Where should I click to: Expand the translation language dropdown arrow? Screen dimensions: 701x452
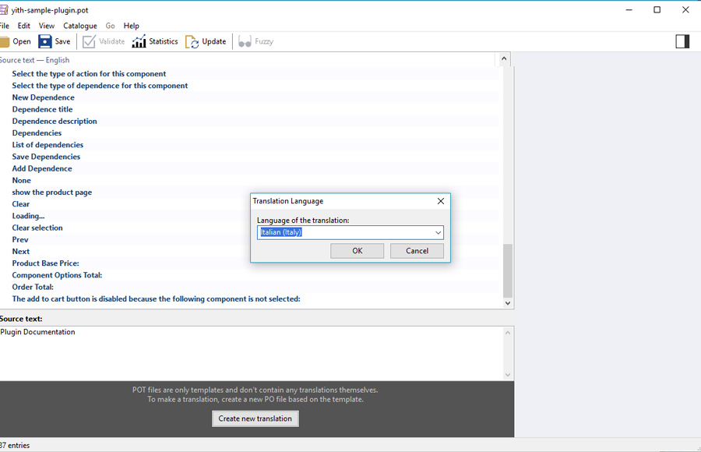pos(438,232)
